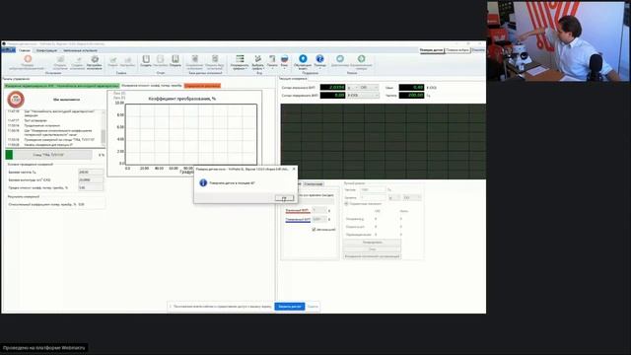Open the В (СКЗ) dropdown for tested signal
Image resolution: width=631 pixels, height=355 pixels.
(363, 96)
